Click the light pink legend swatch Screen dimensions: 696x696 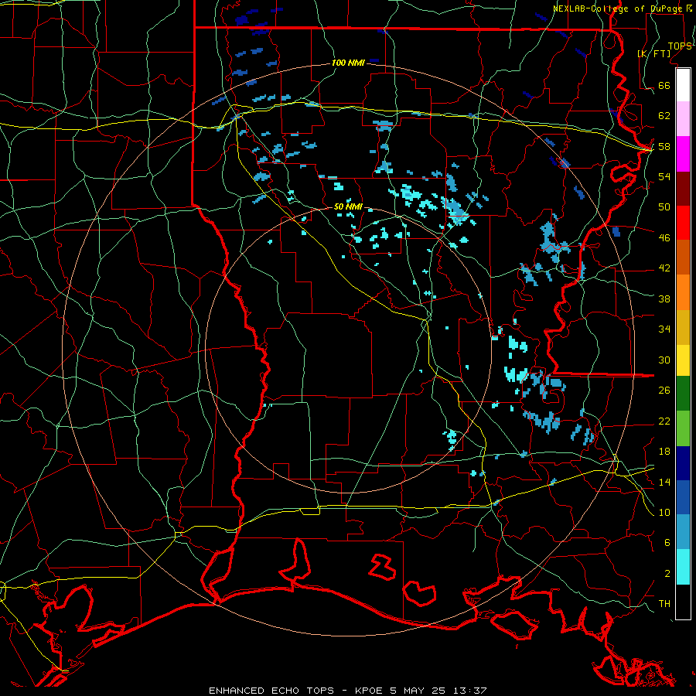(683, 119)
